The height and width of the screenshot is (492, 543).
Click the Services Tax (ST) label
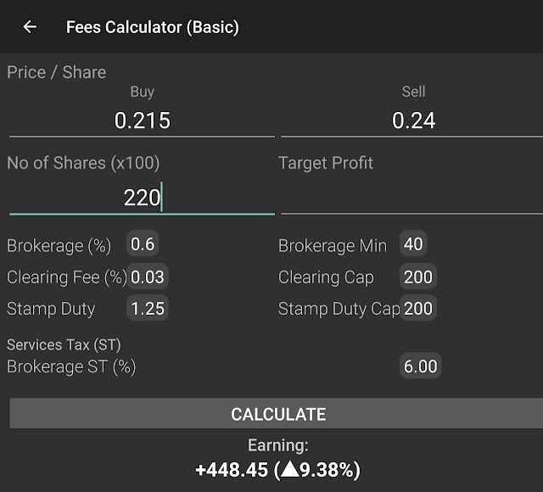[x=64, y=344]
